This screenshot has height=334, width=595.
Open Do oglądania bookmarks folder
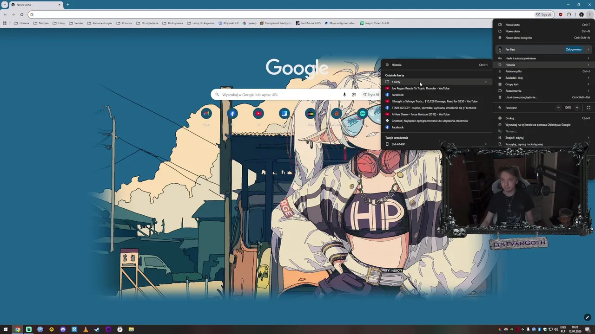(x=147, y=23)
